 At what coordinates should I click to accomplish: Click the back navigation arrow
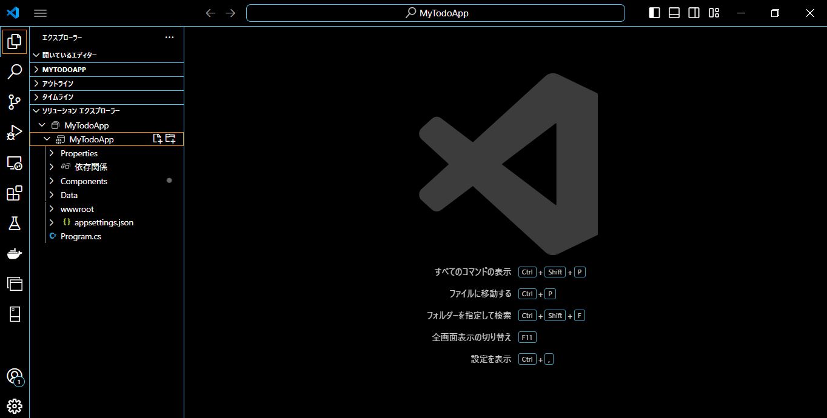(x=210, y=13)
